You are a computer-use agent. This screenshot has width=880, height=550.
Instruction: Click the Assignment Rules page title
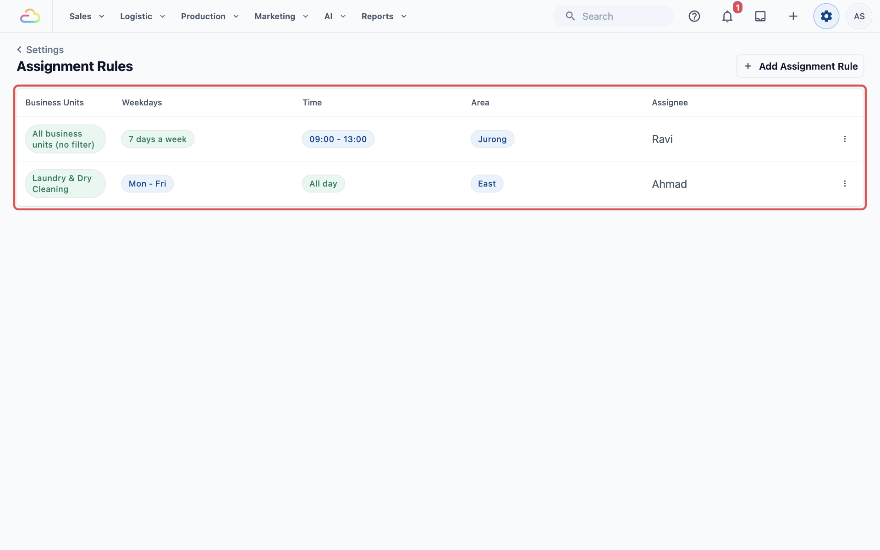click(75, 66)
